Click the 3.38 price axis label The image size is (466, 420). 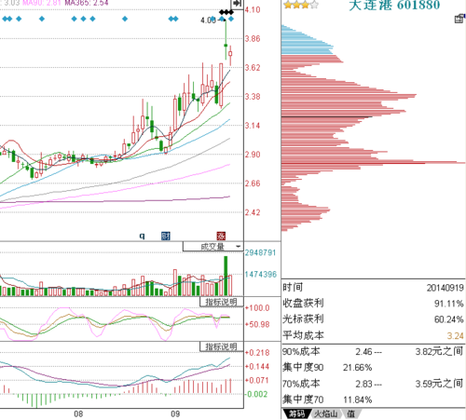pyautogui.click(x=253, y=97)
